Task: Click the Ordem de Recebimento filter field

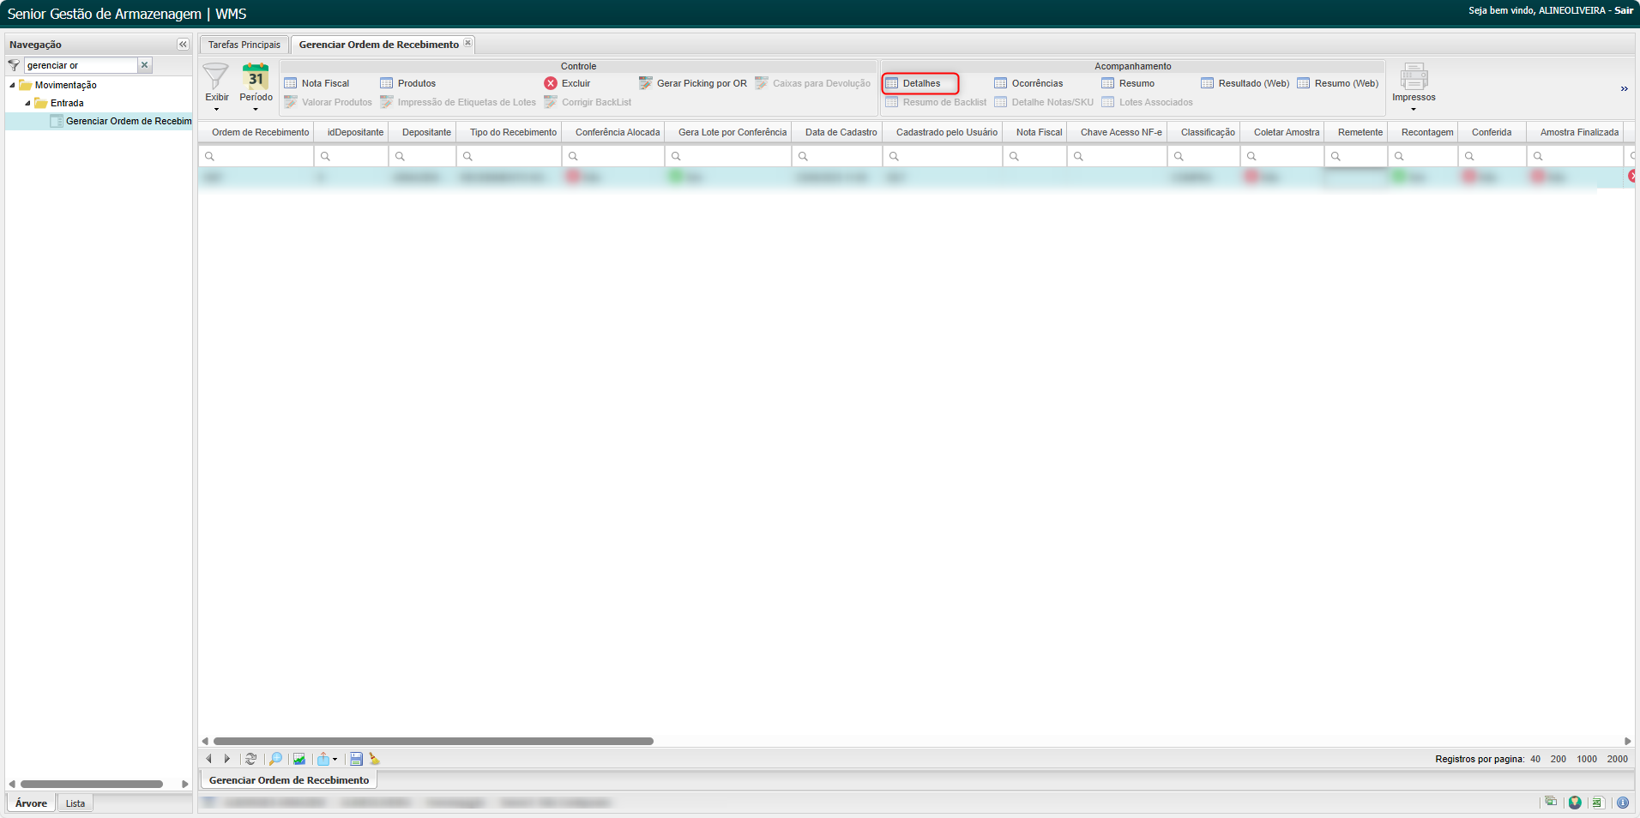Action: [x=260, y=156]
